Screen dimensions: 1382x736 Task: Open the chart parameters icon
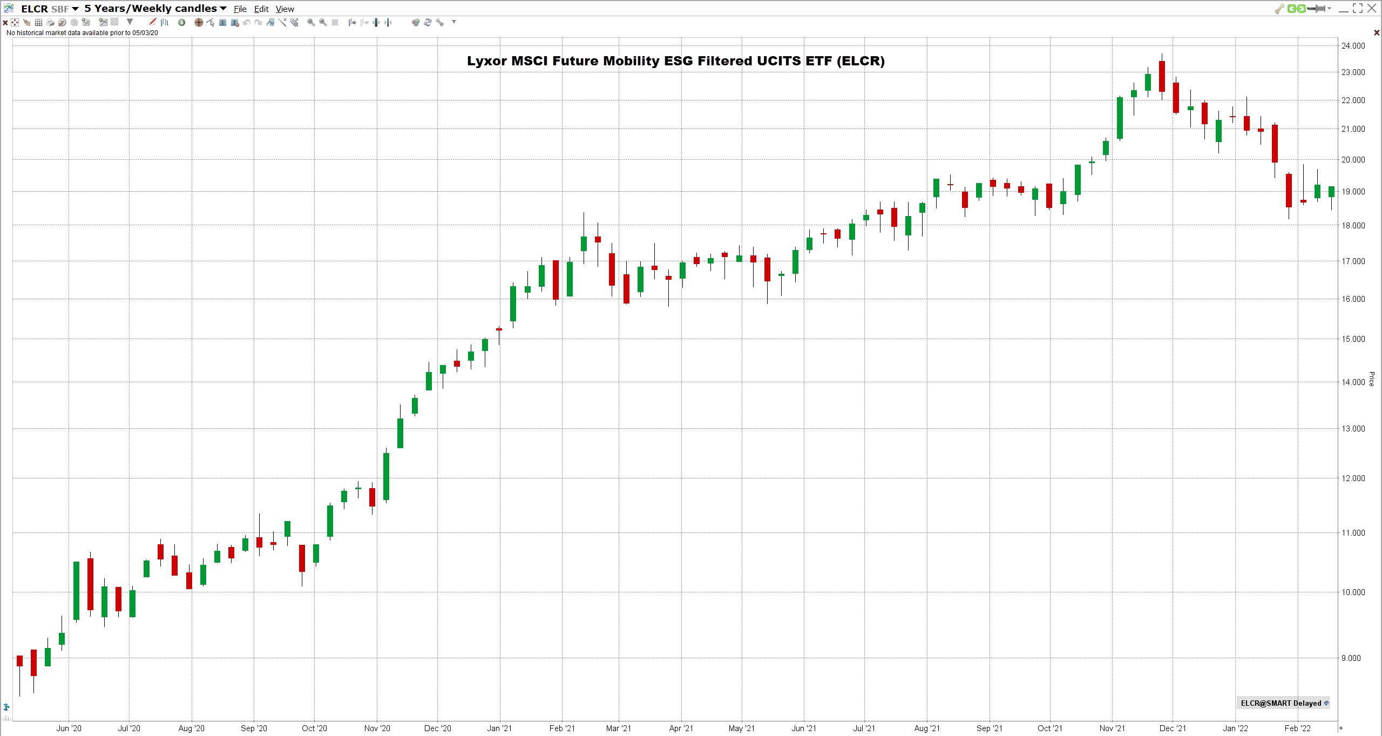pyautogui.click(x=86, y=23)
